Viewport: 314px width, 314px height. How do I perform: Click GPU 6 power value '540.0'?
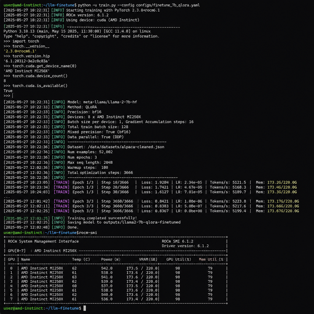click(107, 295)
